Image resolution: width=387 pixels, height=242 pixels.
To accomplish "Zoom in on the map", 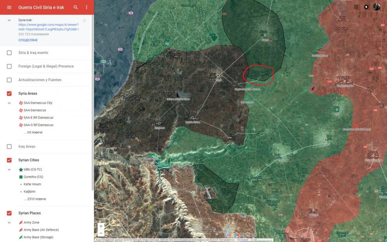I will coord(101,226).
